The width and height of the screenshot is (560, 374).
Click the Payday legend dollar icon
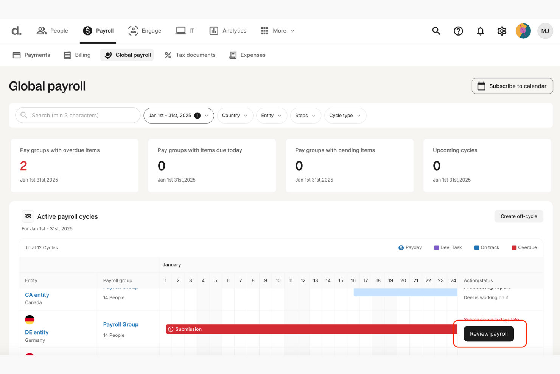401,247
